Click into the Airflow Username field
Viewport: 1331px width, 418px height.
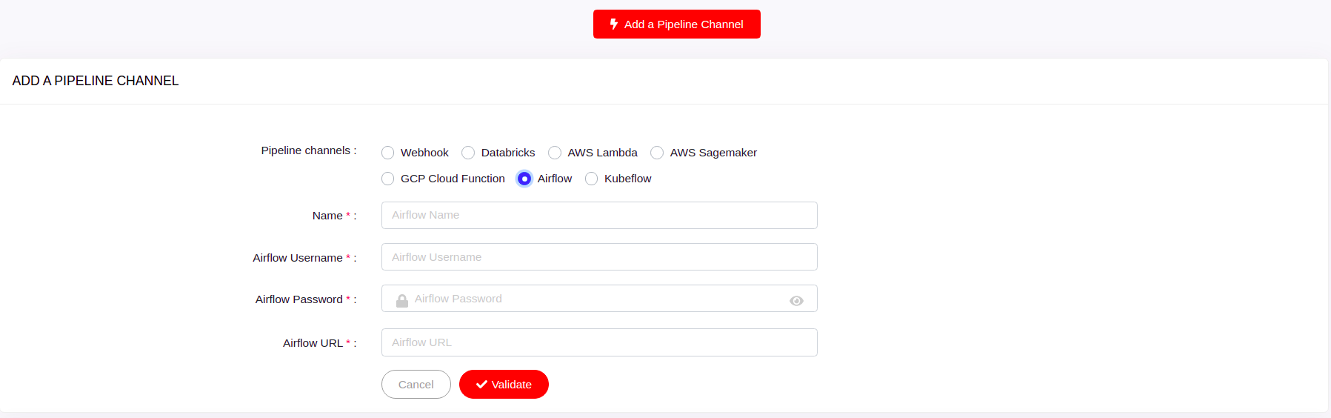[x=598, y=257]
